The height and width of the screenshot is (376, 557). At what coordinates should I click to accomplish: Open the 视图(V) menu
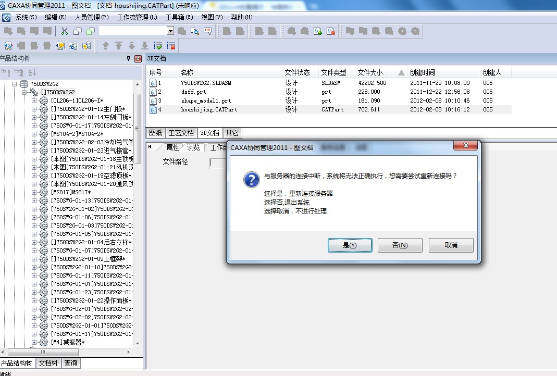tap(212, 17)
